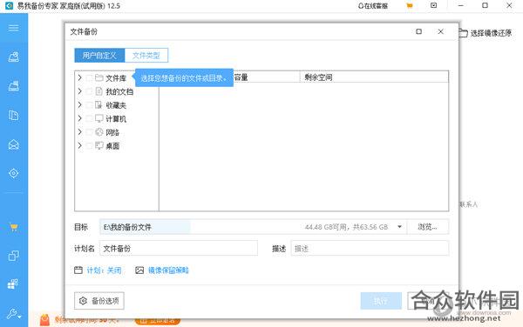This screenshot has width=523, height=327.
Task: Click the target path E:\我的备份文件 field
Action: tap(253, 227)
